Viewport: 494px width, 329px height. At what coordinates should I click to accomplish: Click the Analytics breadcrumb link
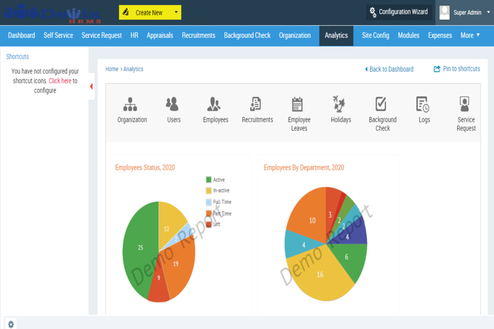[x=133, y=69]
